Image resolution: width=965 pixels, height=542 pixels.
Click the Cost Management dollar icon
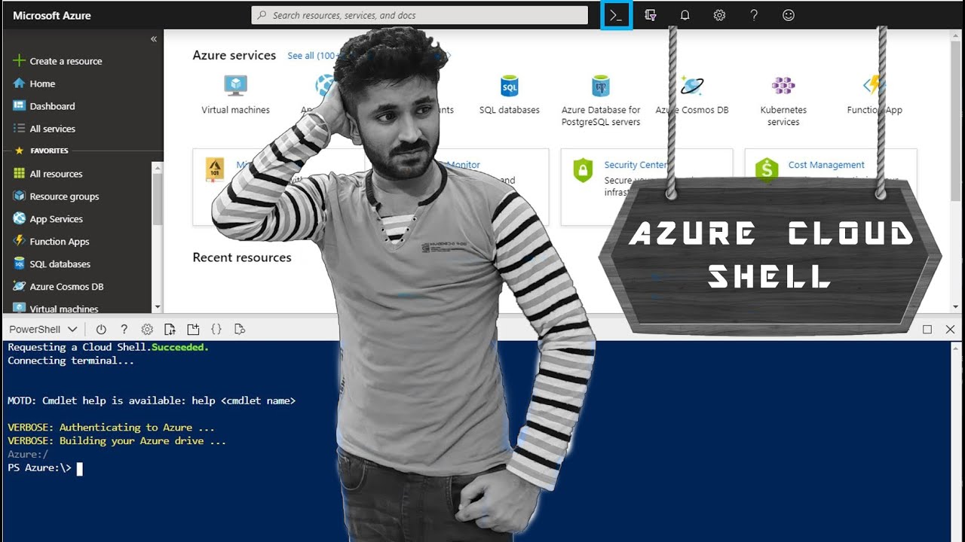tap(767, 170)
